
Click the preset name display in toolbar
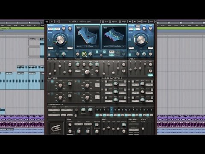coord(80,21)
